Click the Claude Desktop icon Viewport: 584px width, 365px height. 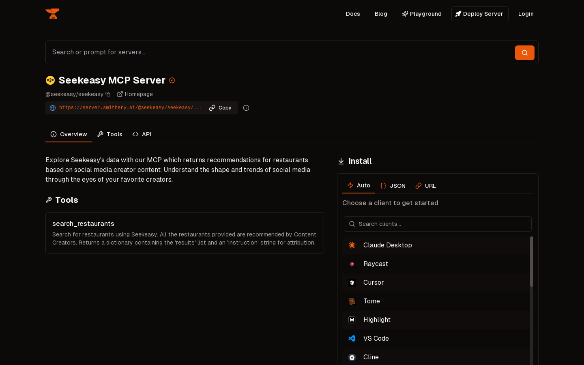tap(352, 245)
